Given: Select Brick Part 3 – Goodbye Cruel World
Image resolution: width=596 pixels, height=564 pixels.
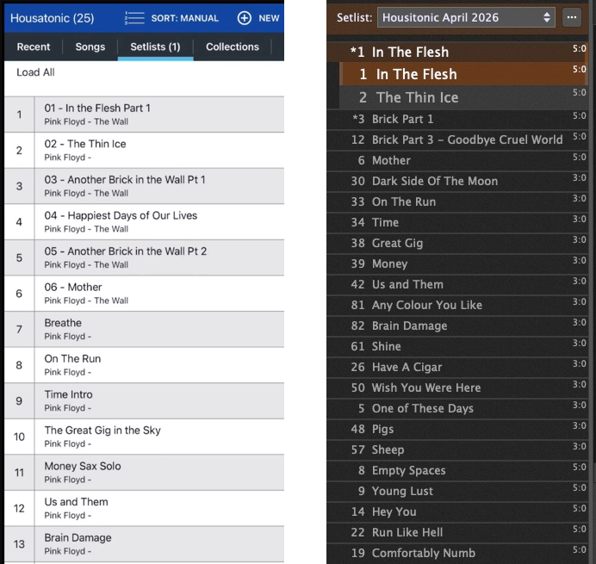Looking at the screenshot, I should [457, 139].
